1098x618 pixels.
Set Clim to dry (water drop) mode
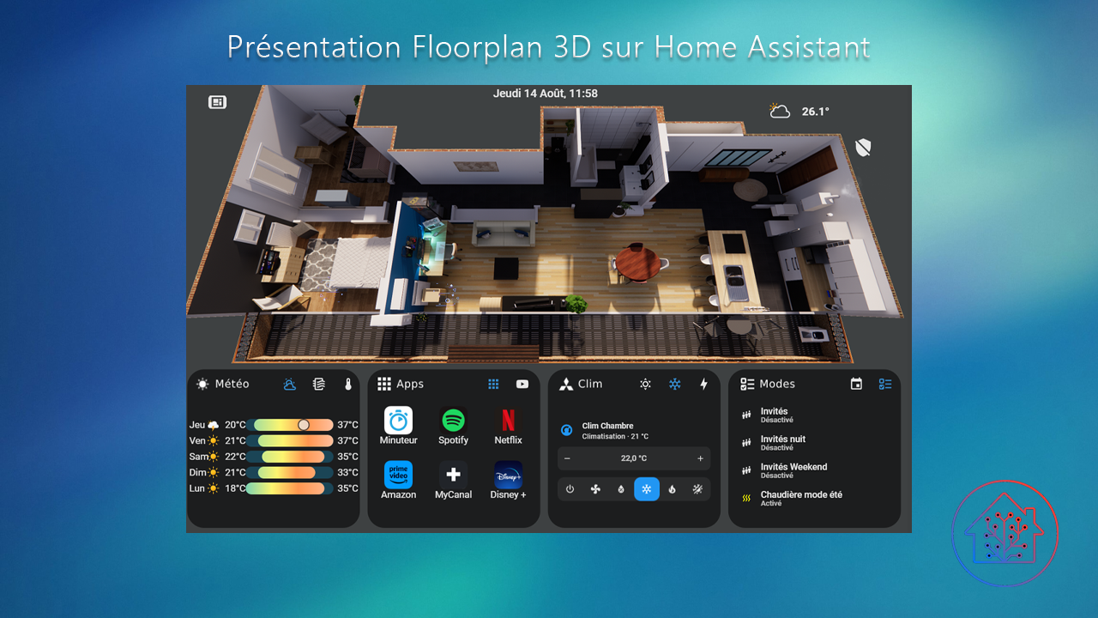621,489
